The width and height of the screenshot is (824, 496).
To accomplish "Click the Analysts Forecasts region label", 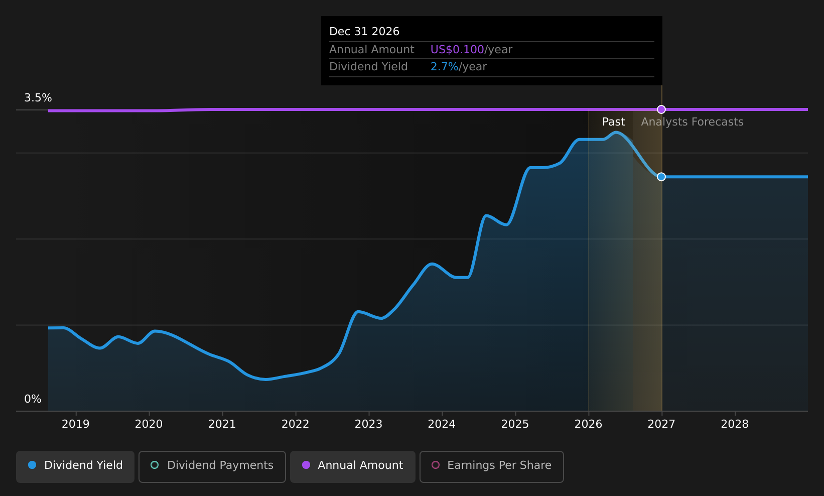I will tap(693, 122).
